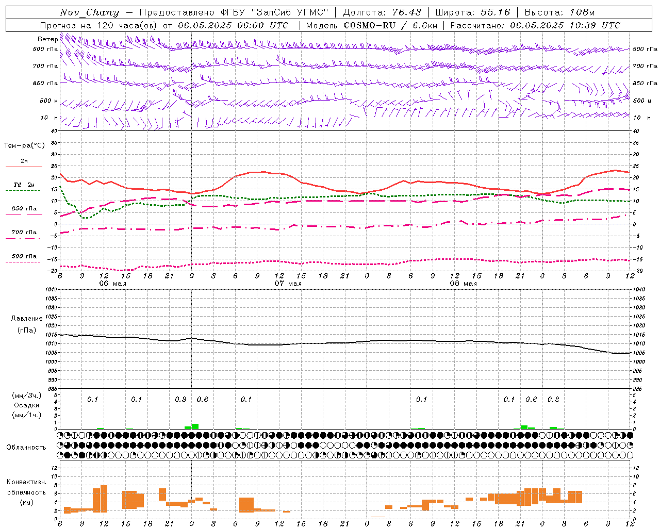660x528 pixels.
Task: Click the "500 м" wind level label on left
Action: (x=49, y=101)
